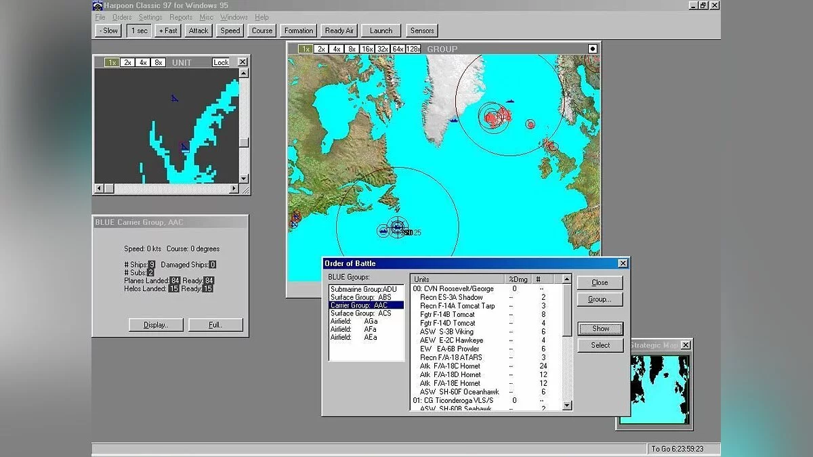Image resolution: width=813 pixels, height=457 pixels.
Task: Set UNIT window zoom to 4x
Action: 143,62
